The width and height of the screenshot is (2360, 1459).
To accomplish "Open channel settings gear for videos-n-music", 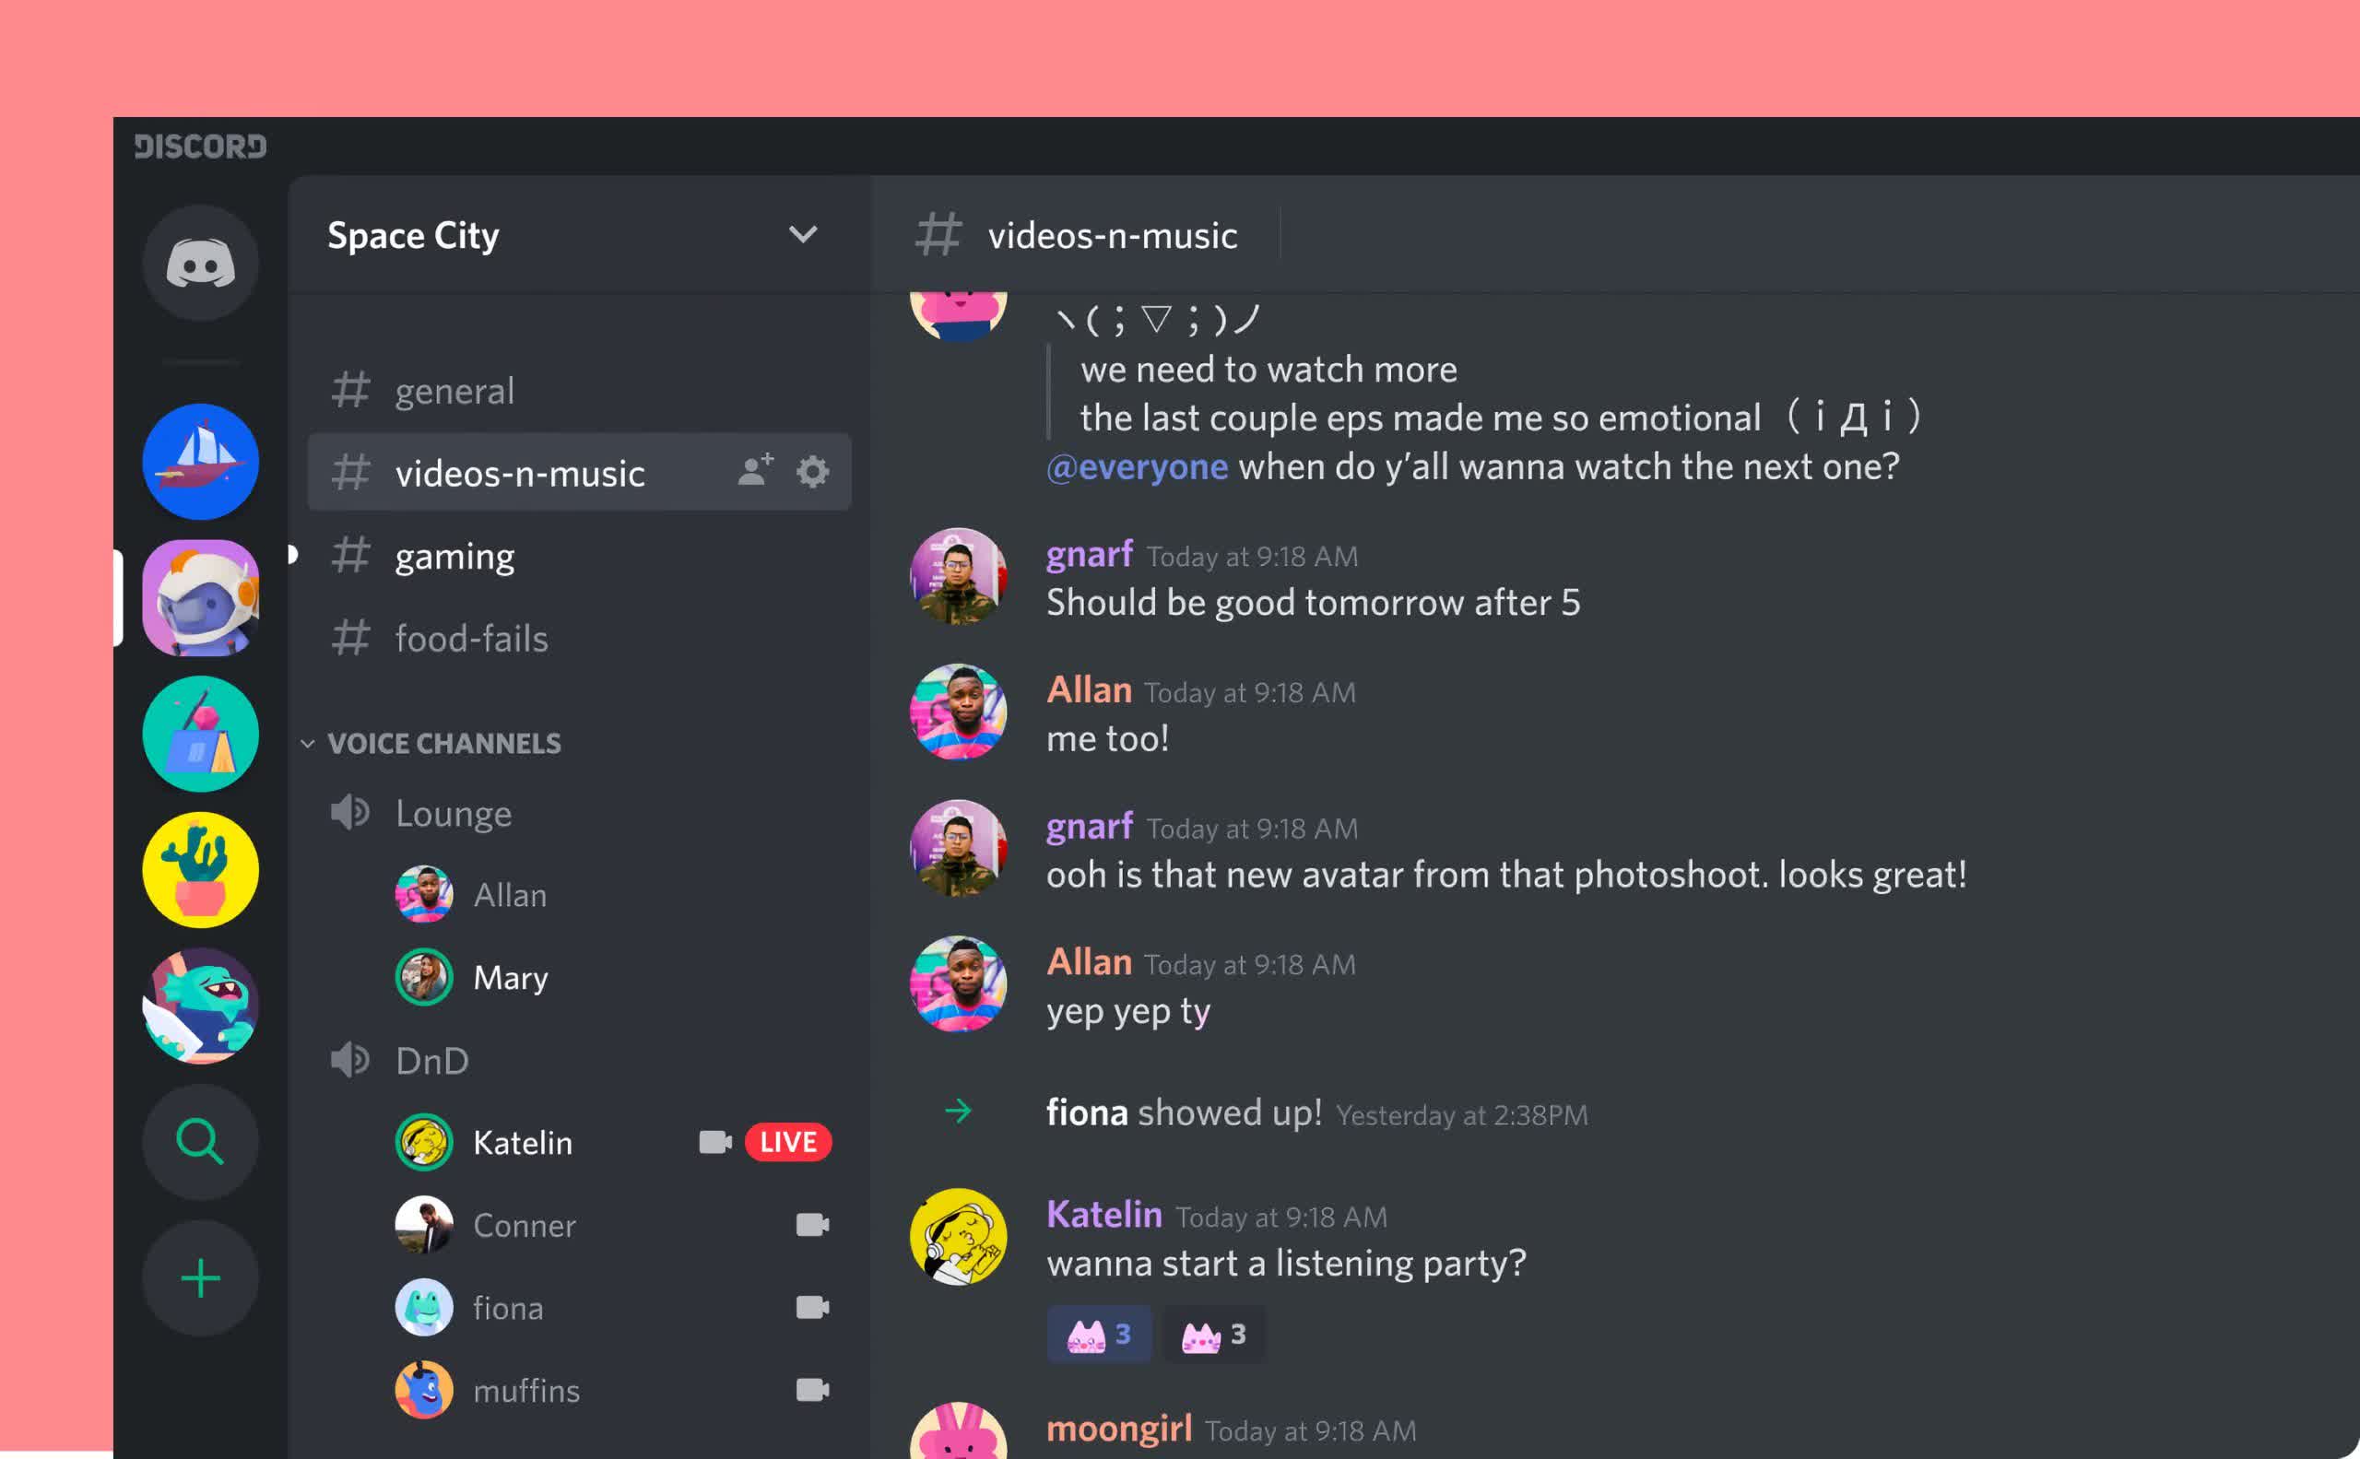I will pyautogui.click(x=812, y=472).
